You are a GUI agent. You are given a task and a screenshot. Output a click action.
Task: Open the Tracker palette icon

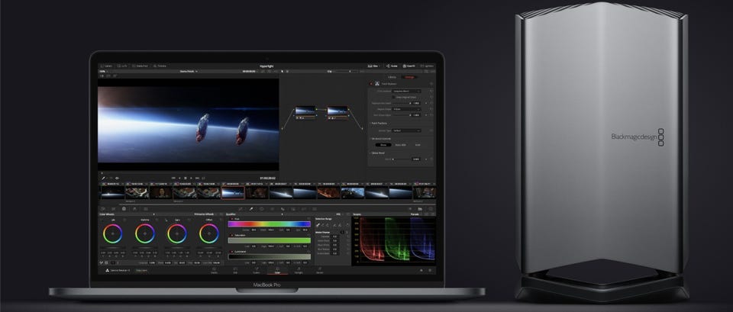pyautogui.click(x=272, y=209)
